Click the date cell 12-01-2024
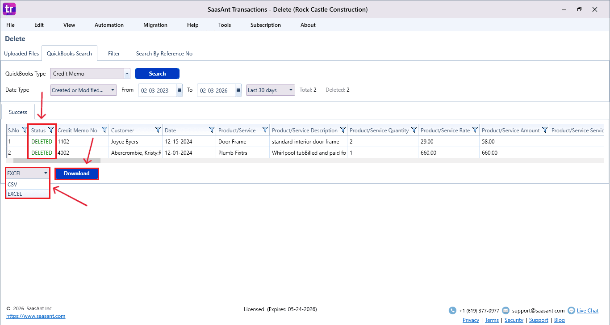 coord(189,152)
